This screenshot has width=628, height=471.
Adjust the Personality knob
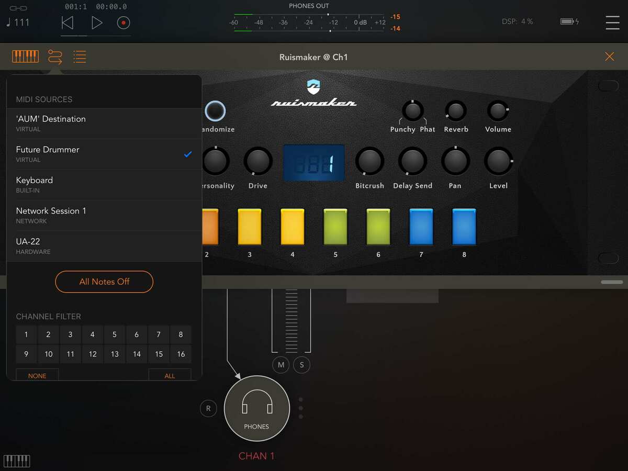point(215,161)
